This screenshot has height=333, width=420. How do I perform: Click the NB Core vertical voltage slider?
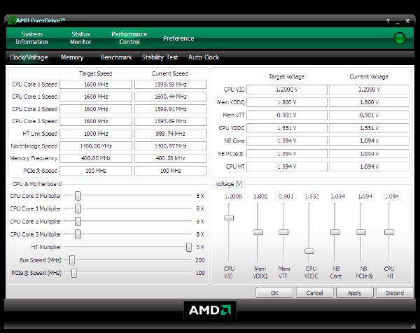(x=335, y=232)
